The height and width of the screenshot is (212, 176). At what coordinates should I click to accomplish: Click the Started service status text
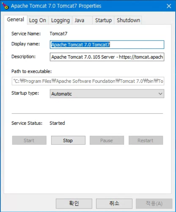(57, 123)
